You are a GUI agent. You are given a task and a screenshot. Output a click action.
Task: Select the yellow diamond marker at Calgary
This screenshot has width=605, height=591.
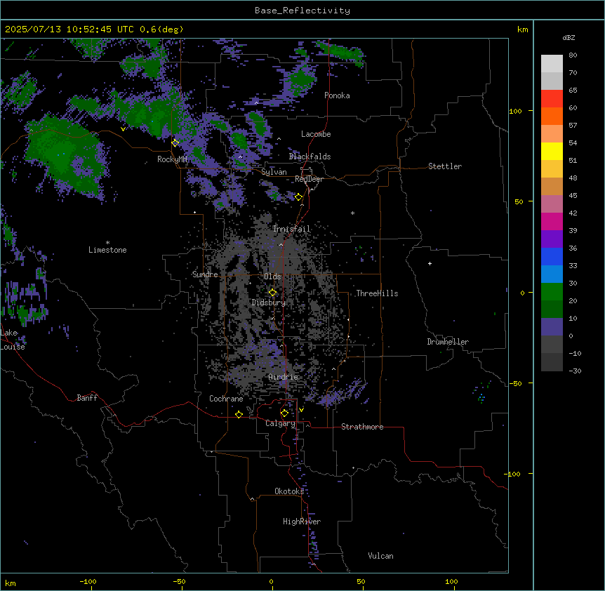point(284,413)
